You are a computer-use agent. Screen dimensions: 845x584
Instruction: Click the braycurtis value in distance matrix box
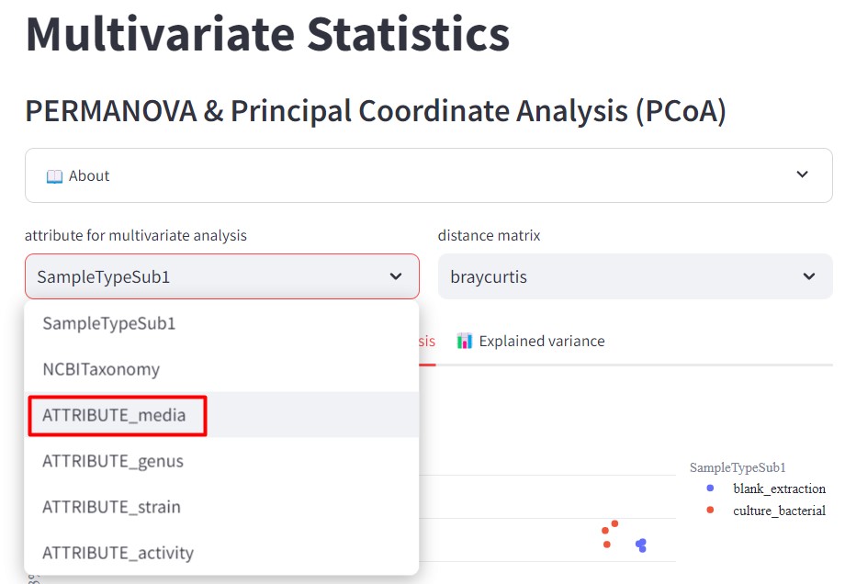489,276
